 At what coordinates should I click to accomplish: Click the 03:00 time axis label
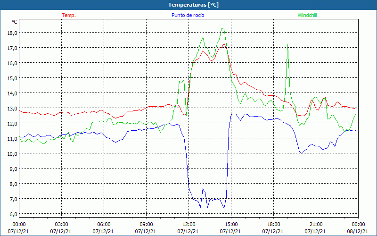click(x=62, y=225)
